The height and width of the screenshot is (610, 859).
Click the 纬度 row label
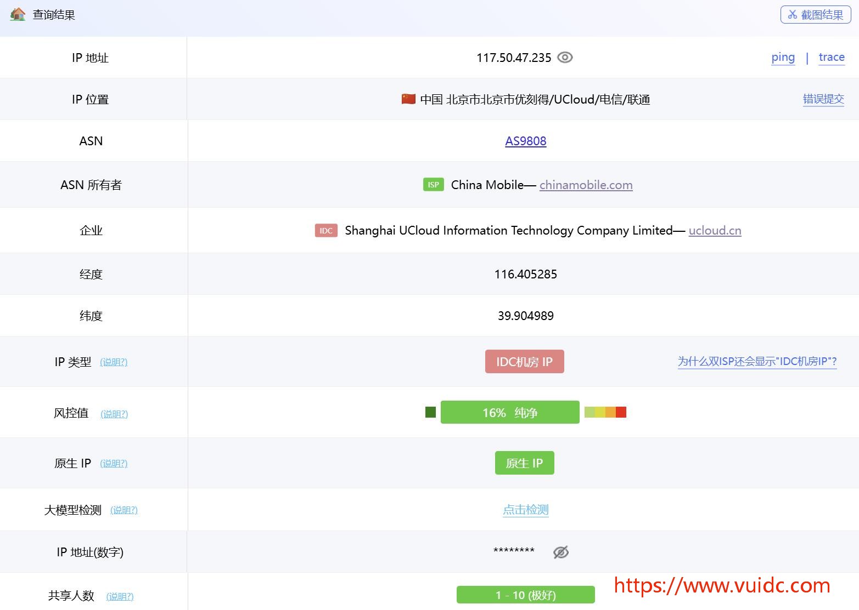(x=91, y=316)
